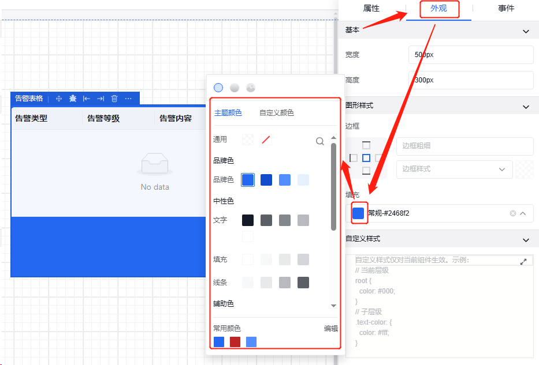The image size is (539, 365).
Task: Select the bottom border toggle
Action: click(x=366, y=171)
